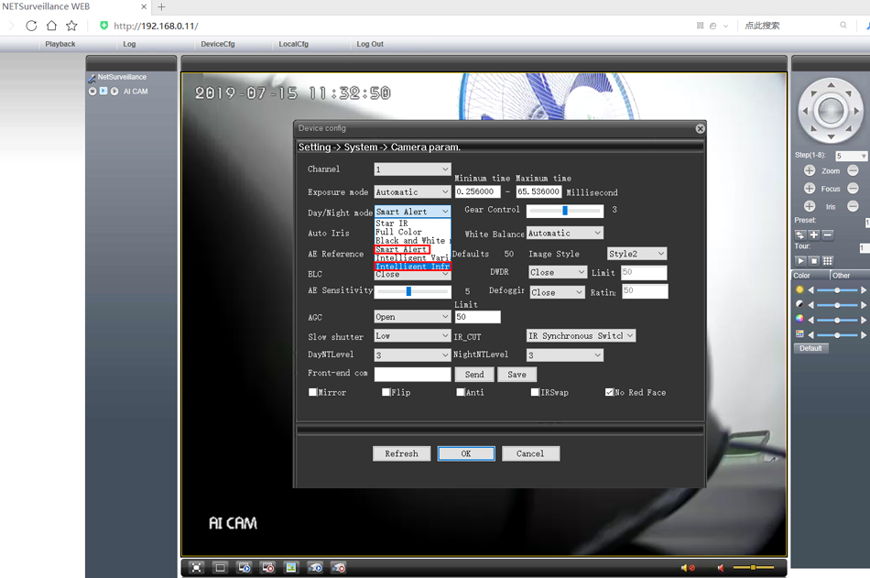Click the Zoom plus icon

(810, 171)
